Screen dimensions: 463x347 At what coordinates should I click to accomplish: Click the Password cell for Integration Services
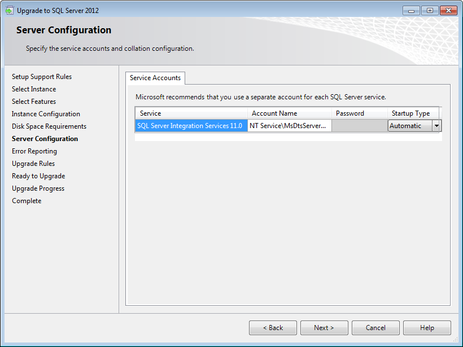[x=359, y=126]
